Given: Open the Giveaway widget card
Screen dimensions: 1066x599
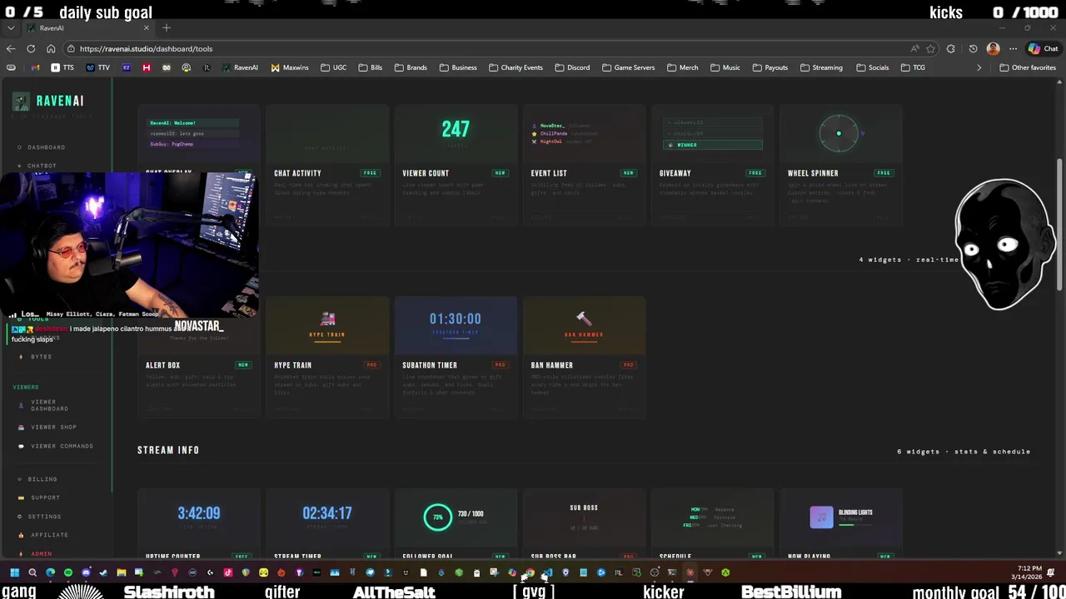Looking at the screenshot, I should (x=712, y=166).
